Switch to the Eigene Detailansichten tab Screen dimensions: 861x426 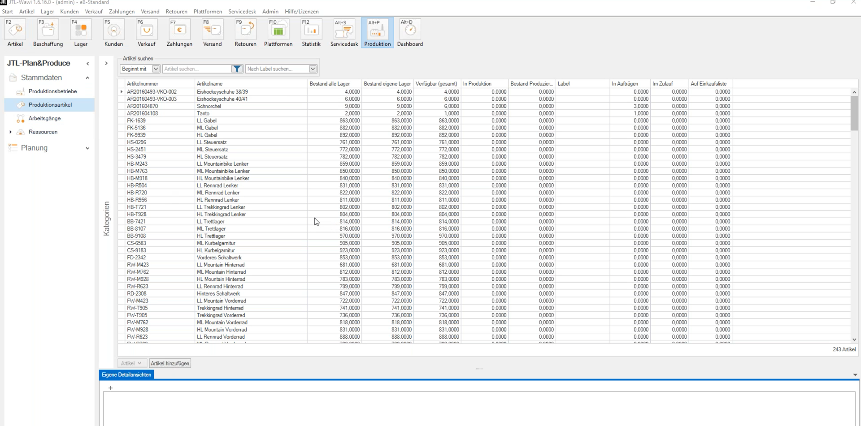(126, 375)
